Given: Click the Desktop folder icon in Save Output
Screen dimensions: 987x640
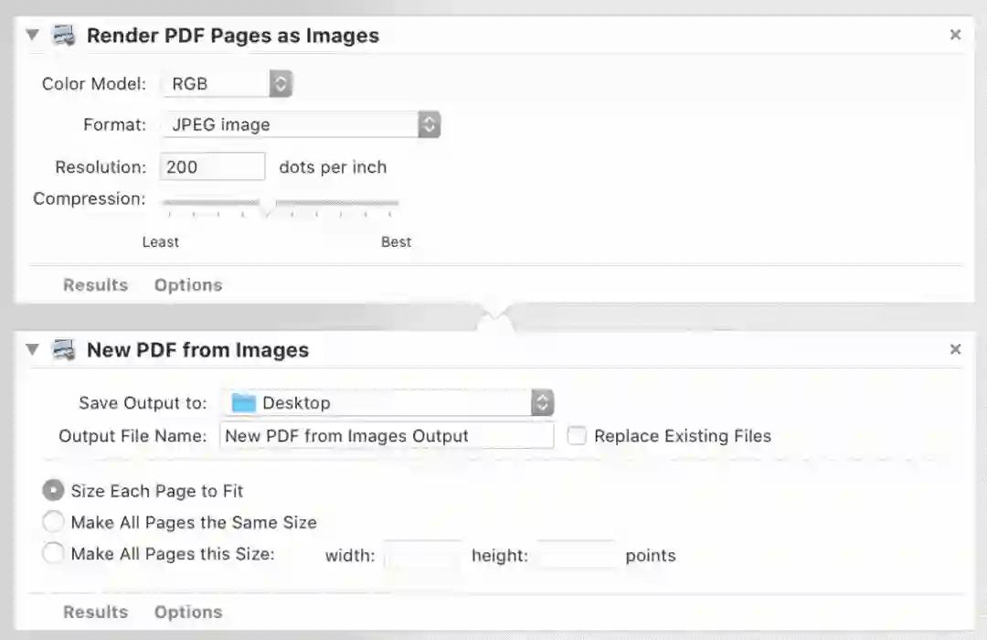Looking at the screenshot, I should (x=243, y=402).
